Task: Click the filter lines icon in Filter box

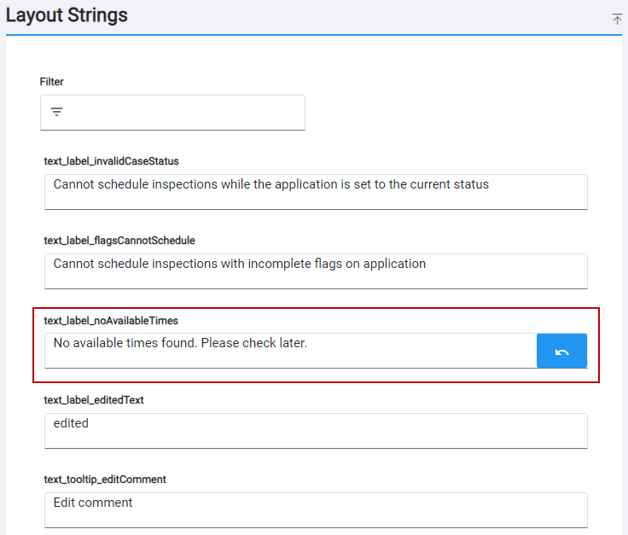Action: [57, 112]
